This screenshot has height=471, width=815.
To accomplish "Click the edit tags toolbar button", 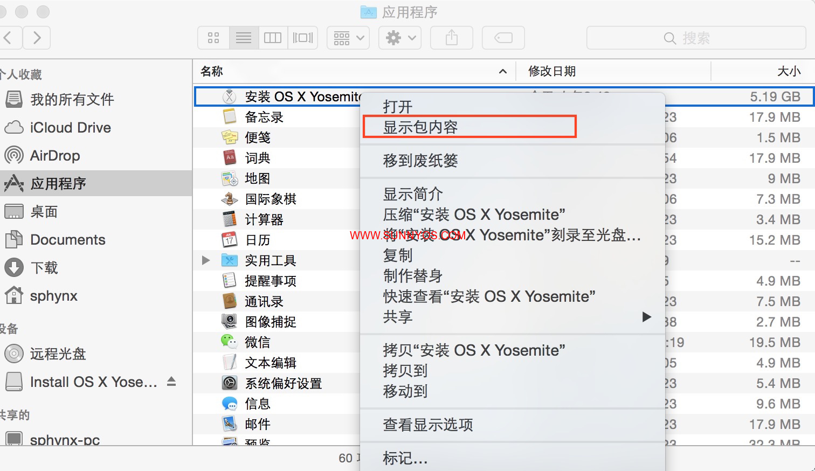I will [503, 38].
